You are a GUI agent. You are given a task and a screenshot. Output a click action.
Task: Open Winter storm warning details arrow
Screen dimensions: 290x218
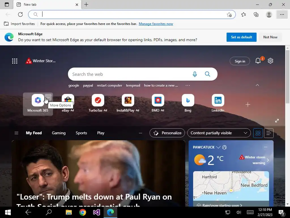pos(268,160)
